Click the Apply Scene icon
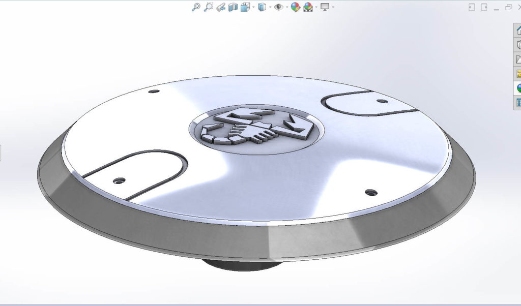The height and width of the screenshot is (306, 521). [308, 7]
